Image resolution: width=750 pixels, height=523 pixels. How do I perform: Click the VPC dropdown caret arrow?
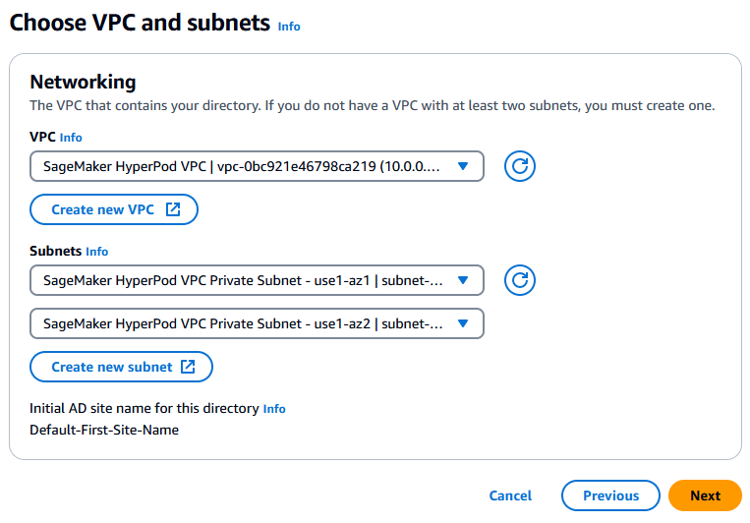464,167
